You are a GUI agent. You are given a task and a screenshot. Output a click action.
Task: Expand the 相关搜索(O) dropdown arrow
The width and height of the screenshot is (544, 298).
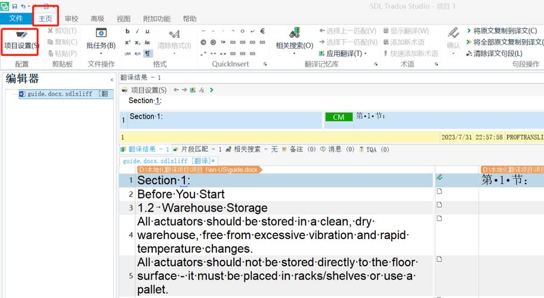[295, 54]
